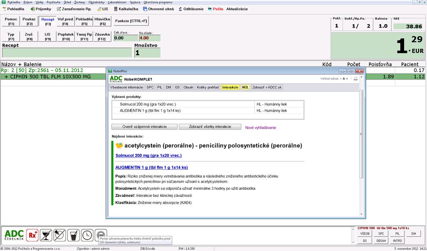Click the Množstvo quantity field
The width and height of the screenshot is (427, 251).
click(x=147, y=53)
